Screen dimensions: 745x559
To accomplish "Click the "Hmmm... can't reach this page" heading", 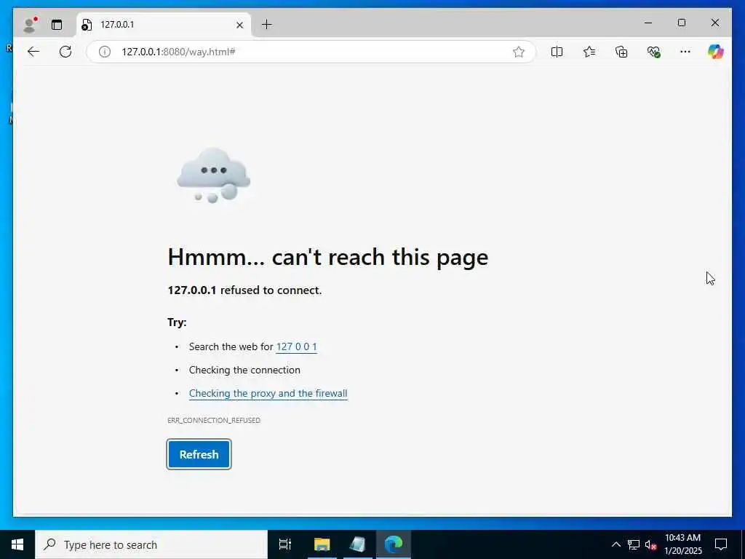I will pyautogui.click(x=328, y=257).
